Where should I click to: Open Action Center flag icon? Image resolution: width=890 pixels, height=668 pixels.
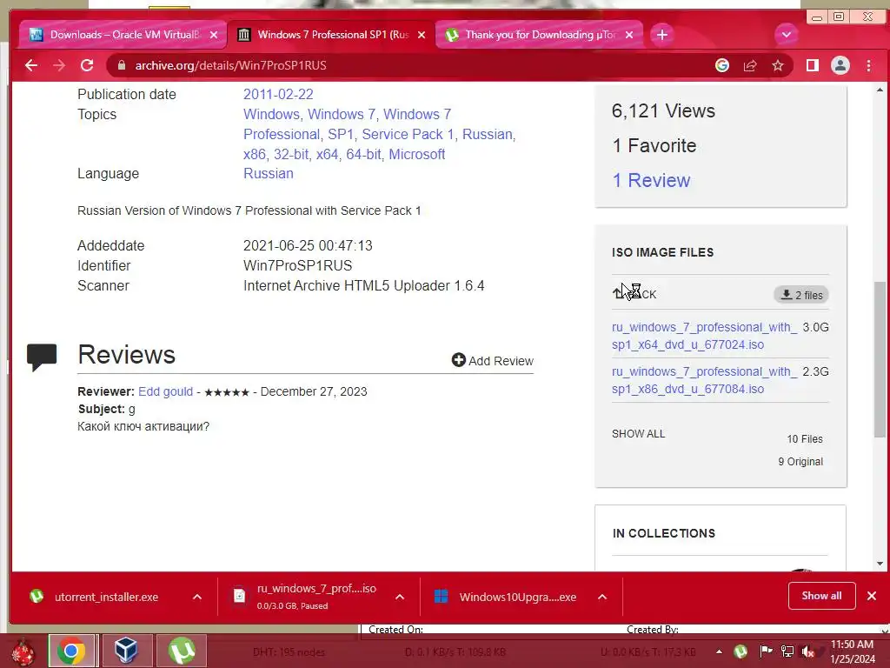pyautogui.click(x=766, y=651)
